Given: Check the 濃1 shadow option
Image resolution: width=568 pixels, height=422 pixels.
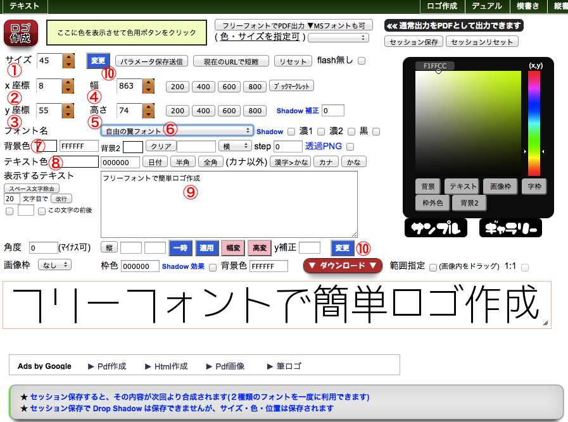Looking at the screenshot, I should tap(321, 132).
